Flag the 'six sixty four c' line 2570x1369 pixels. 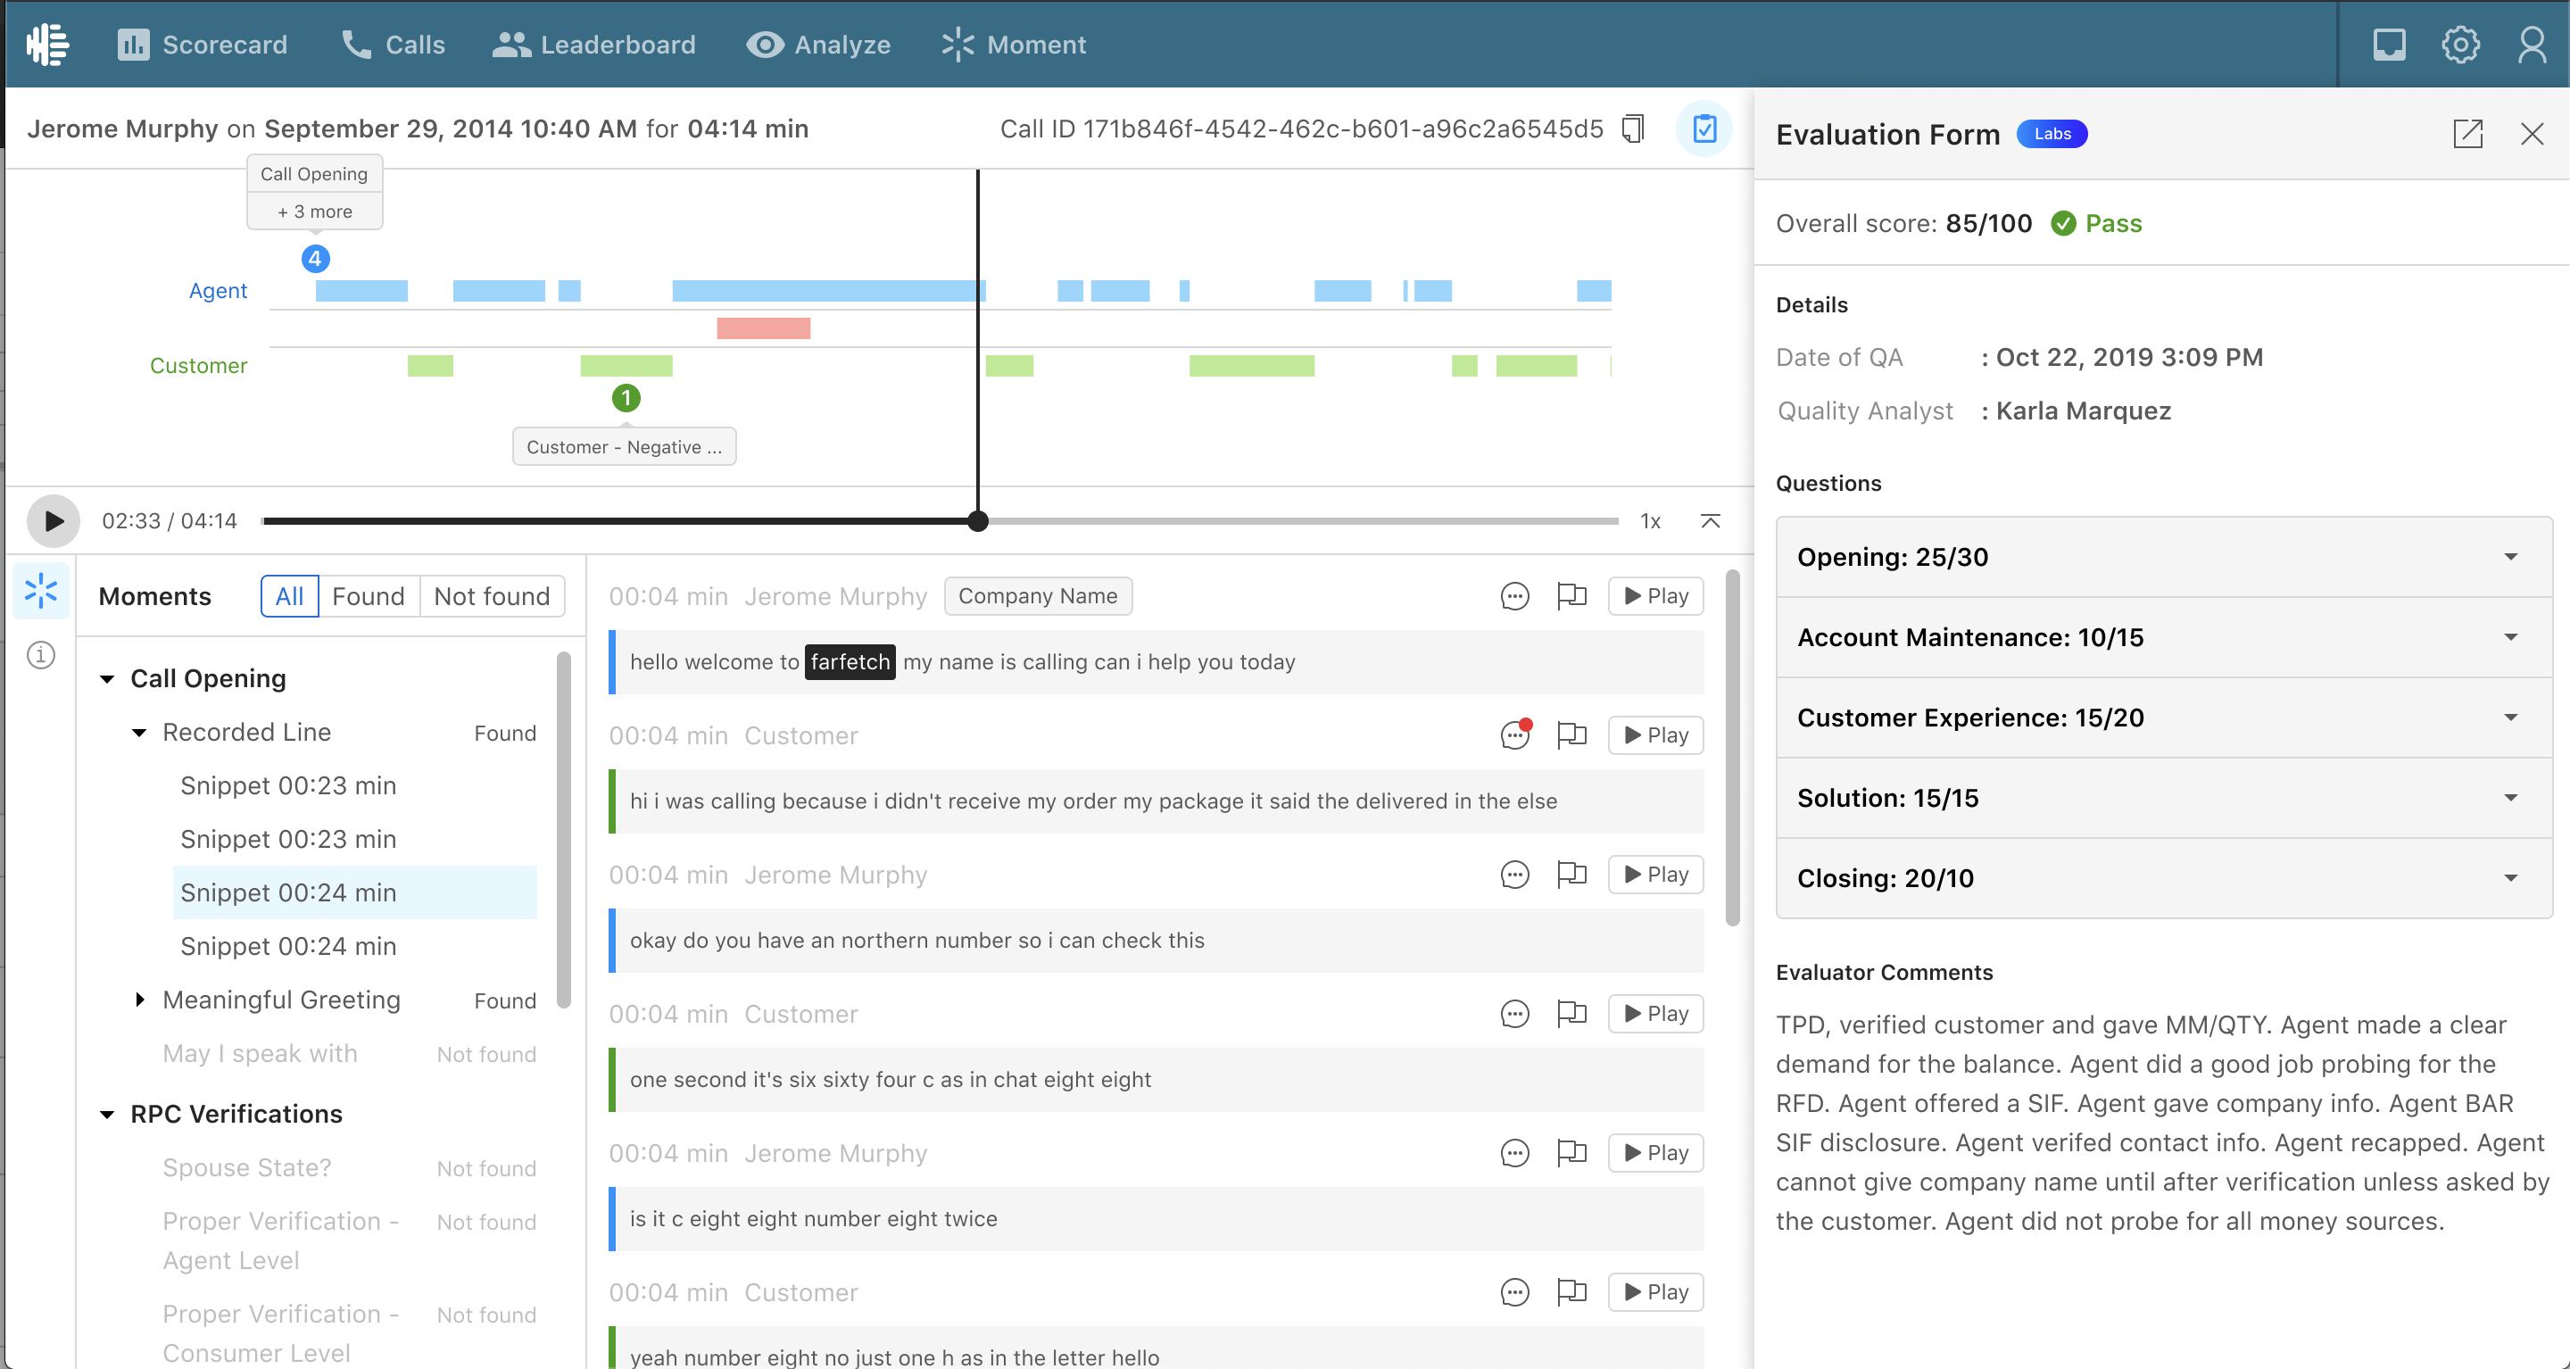[x=1571, y=1014]
